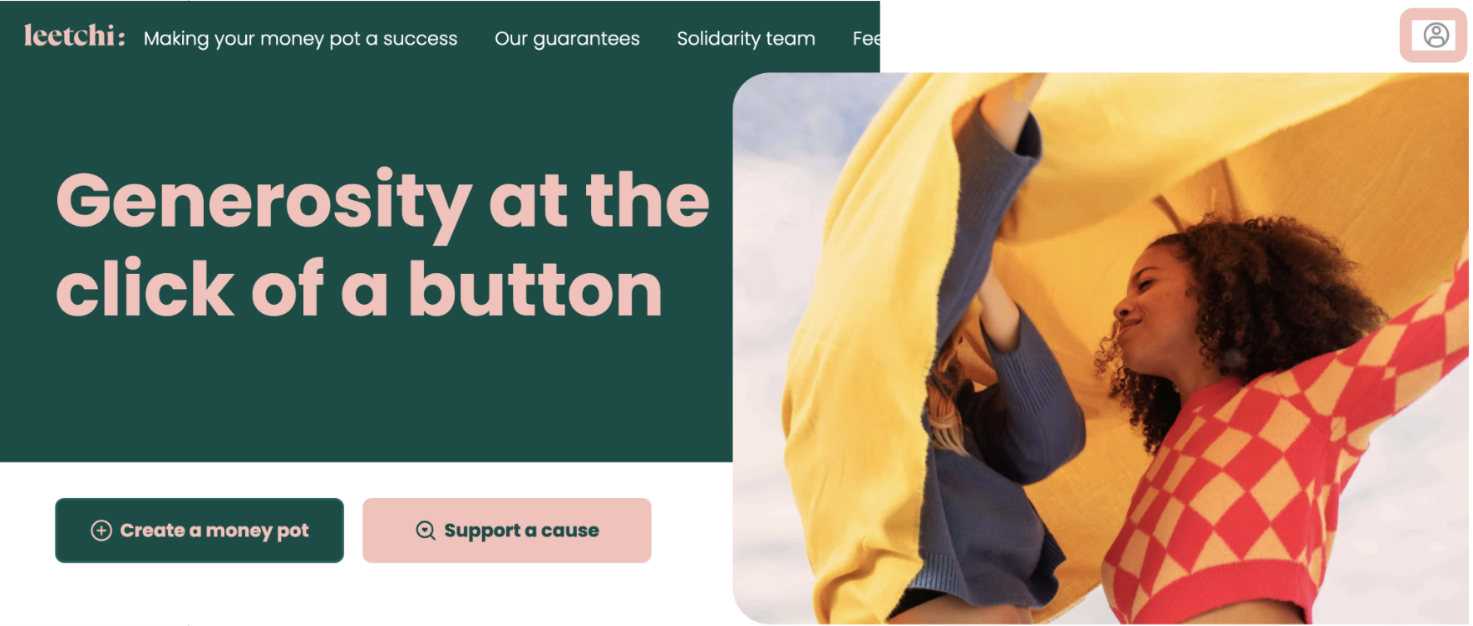Screen dimensions: 1473x626
Task: Click the colon mark of the leetchi logo
Action: click(121, 38)
